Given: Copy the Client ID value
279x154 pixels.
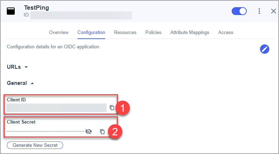Looking at the screenshot, I should pyautogui.click(x=112, y=108).
